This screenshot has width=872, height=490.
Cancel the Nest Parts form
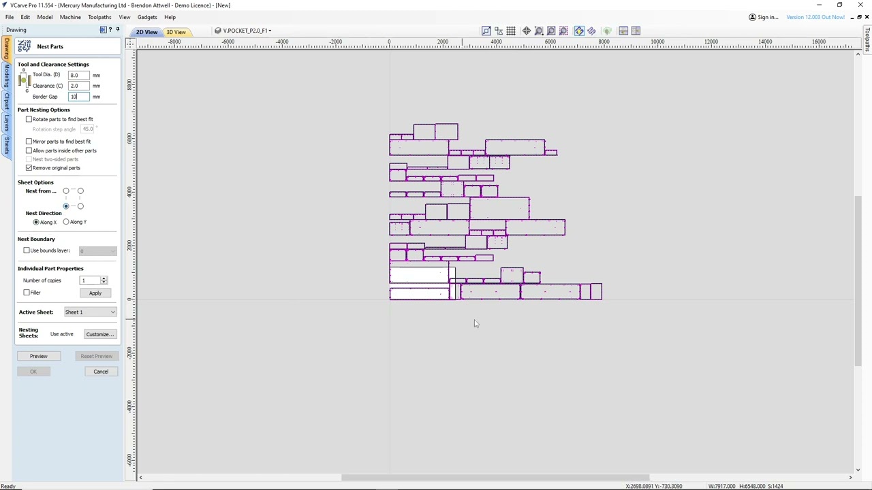[101, 372]
